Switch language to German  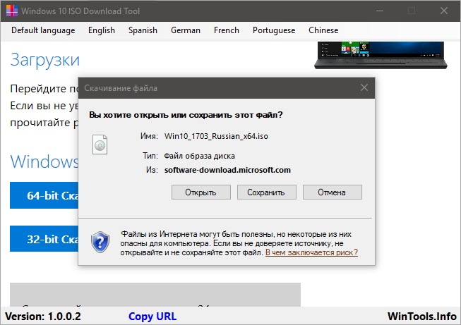(186, 30)
